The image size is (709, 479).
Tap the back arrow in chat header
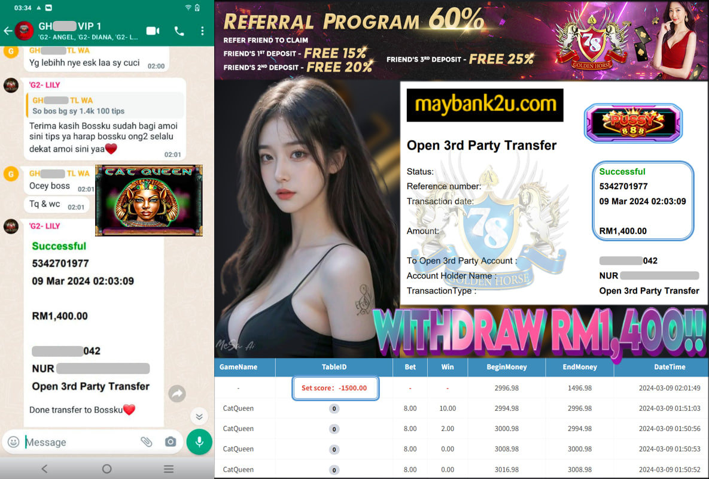[8, 31]
